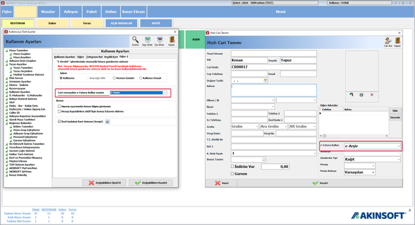This screenshot has height=225, width=415.
Task: Show AÇIK MASALAR tables
Action: point(122,23)
